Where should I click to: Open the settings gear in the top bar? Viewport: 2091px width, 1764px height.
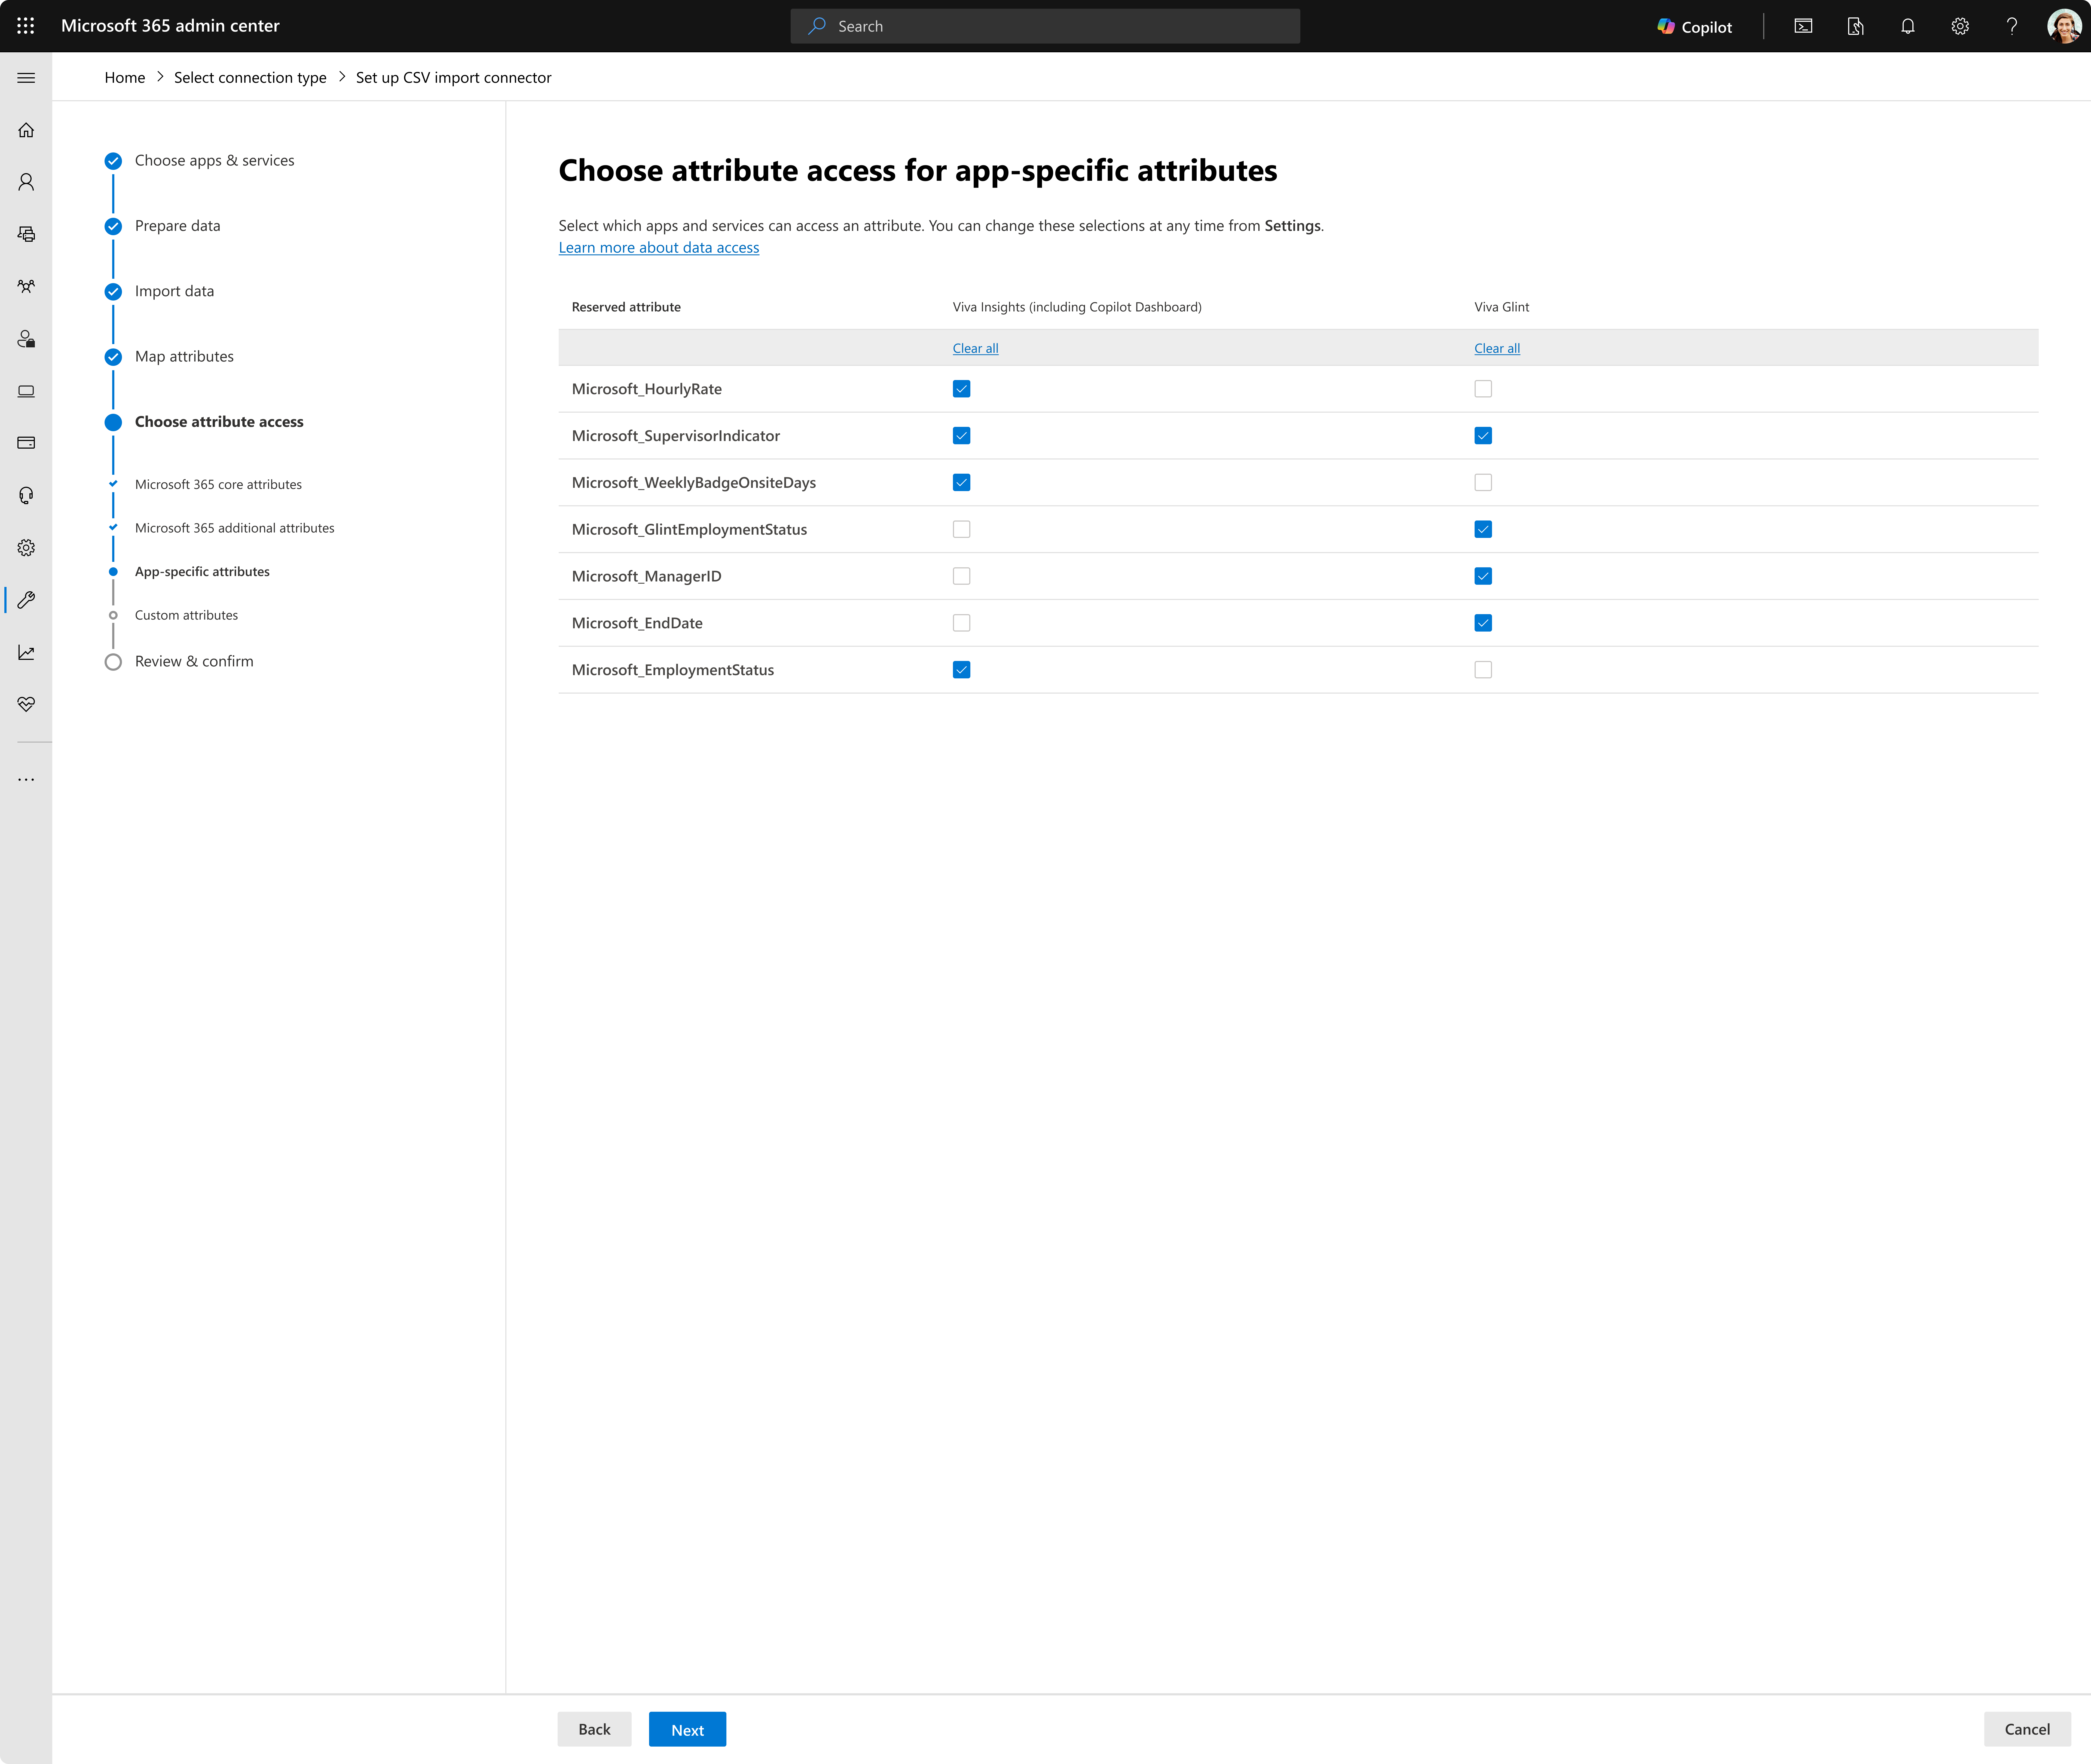[x=1960, y=26]
